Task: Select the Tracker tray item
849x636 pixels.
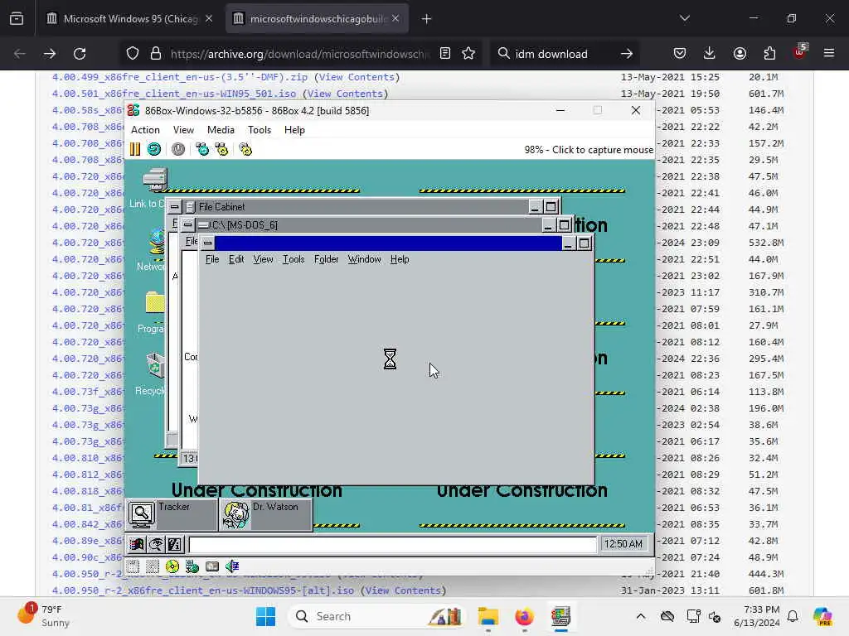Action: coord(172,515)
